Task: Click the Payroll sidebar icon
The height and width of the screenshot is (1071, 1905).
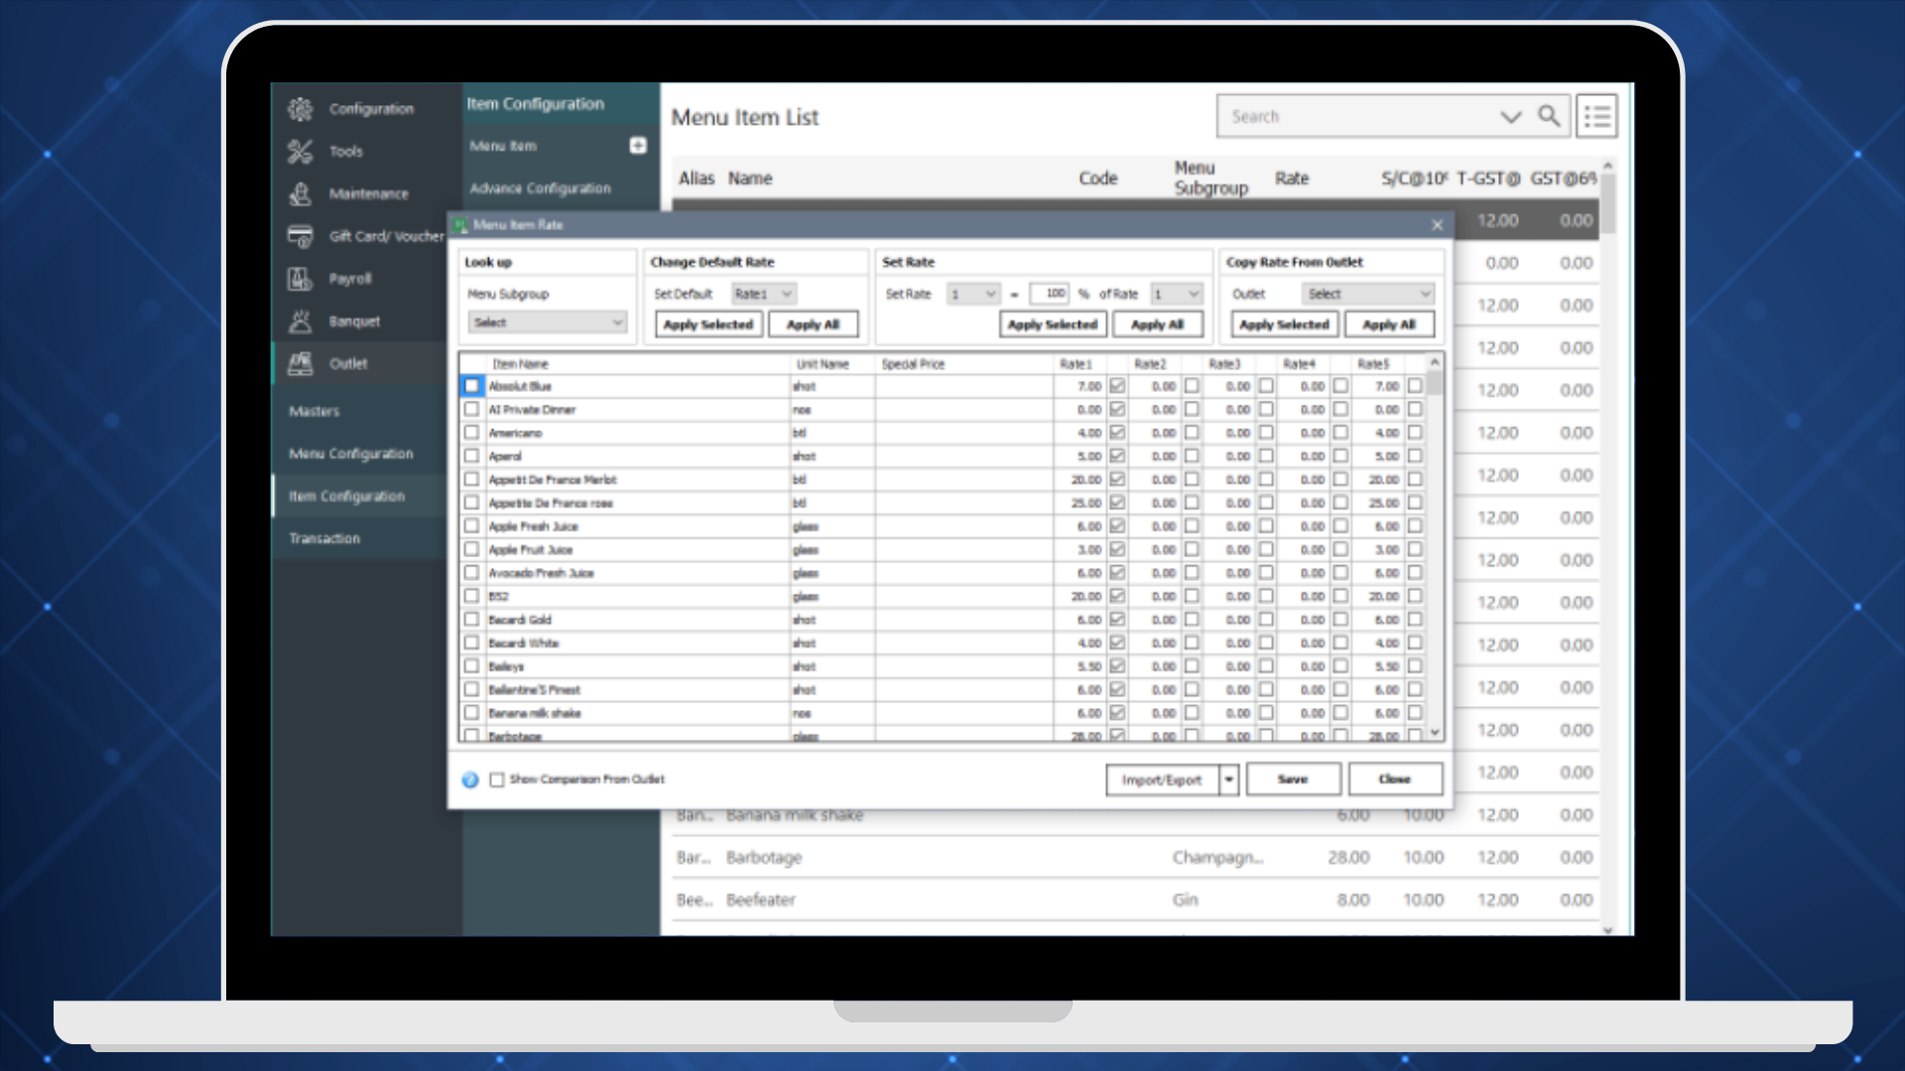Action: coord(300,279)
